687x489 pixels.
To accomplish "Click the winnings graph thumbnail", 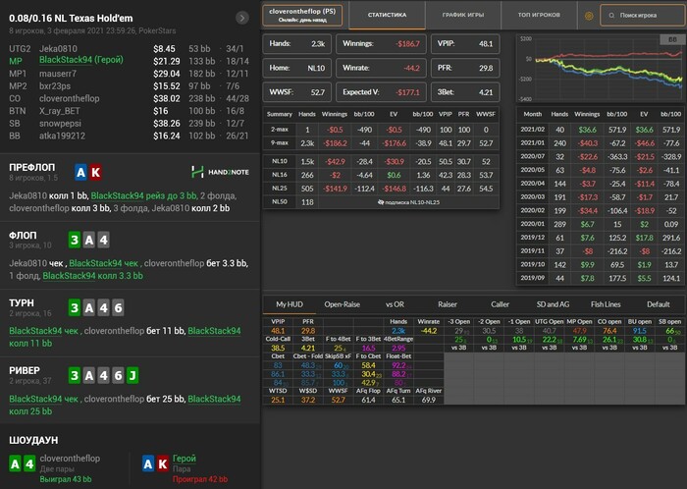I will click(x=600, y=68).
